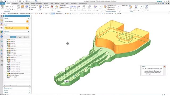Expand the Feature Group (47) tree node

[6, 74]
